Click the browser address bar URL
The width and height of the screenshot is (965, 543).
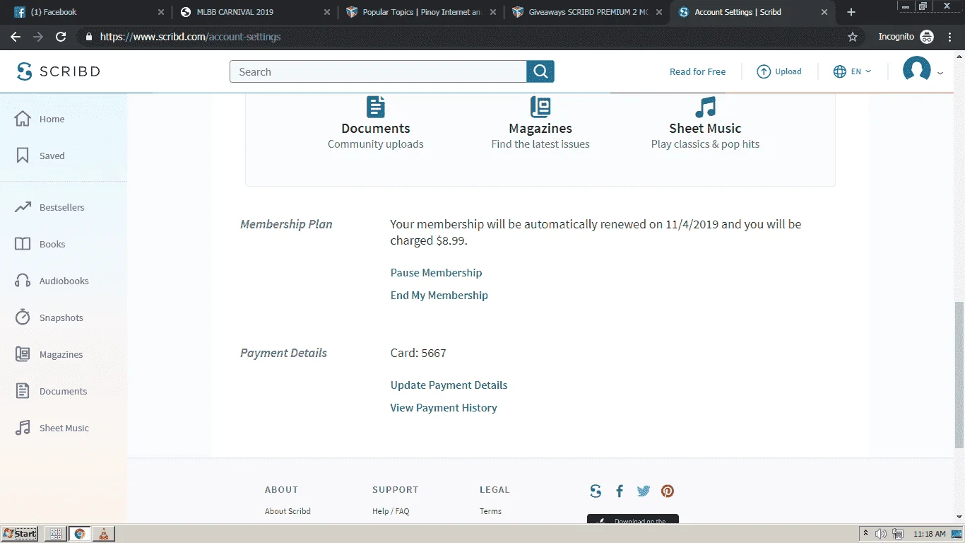coord(190,37)
